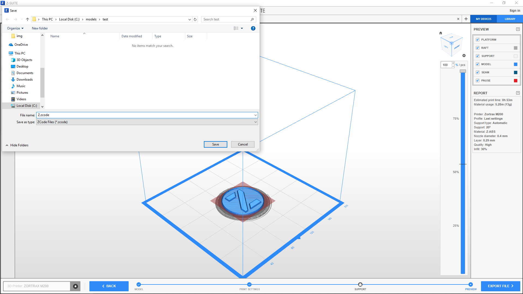Open help for the Preview panel

[x=518, y=29]
